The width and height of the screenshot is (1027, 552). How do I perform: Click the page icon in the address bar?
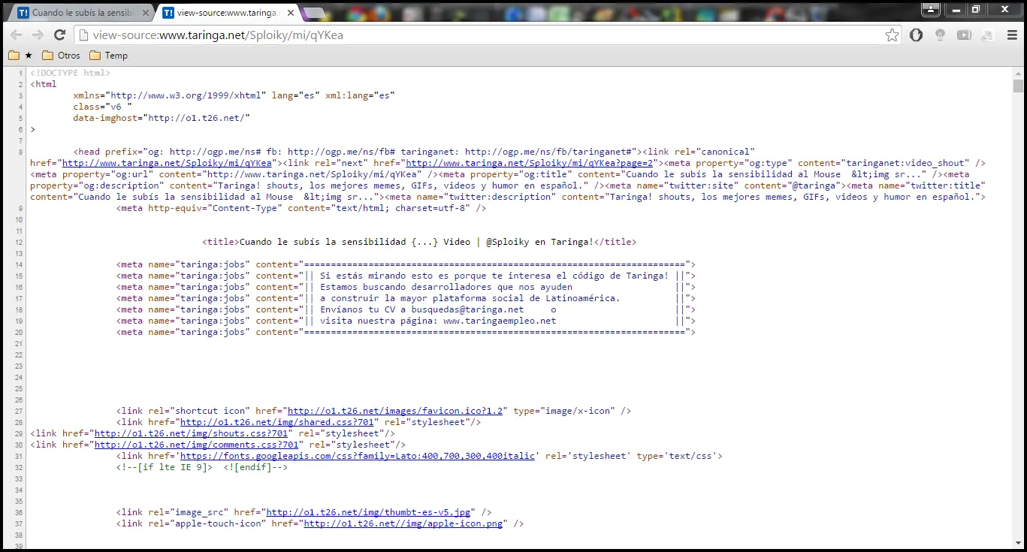pyautogui.click(x=84, y=35)
